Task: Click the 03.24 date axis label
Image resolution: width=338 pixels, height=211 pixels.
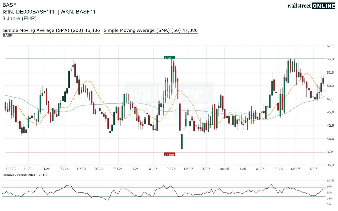Action: tap(64, 169)
